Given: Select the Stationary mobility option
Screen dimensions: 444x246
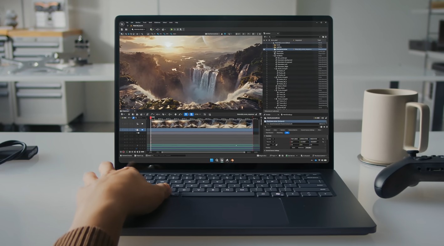Looking at the screenshot, I should tap(301, 148).
